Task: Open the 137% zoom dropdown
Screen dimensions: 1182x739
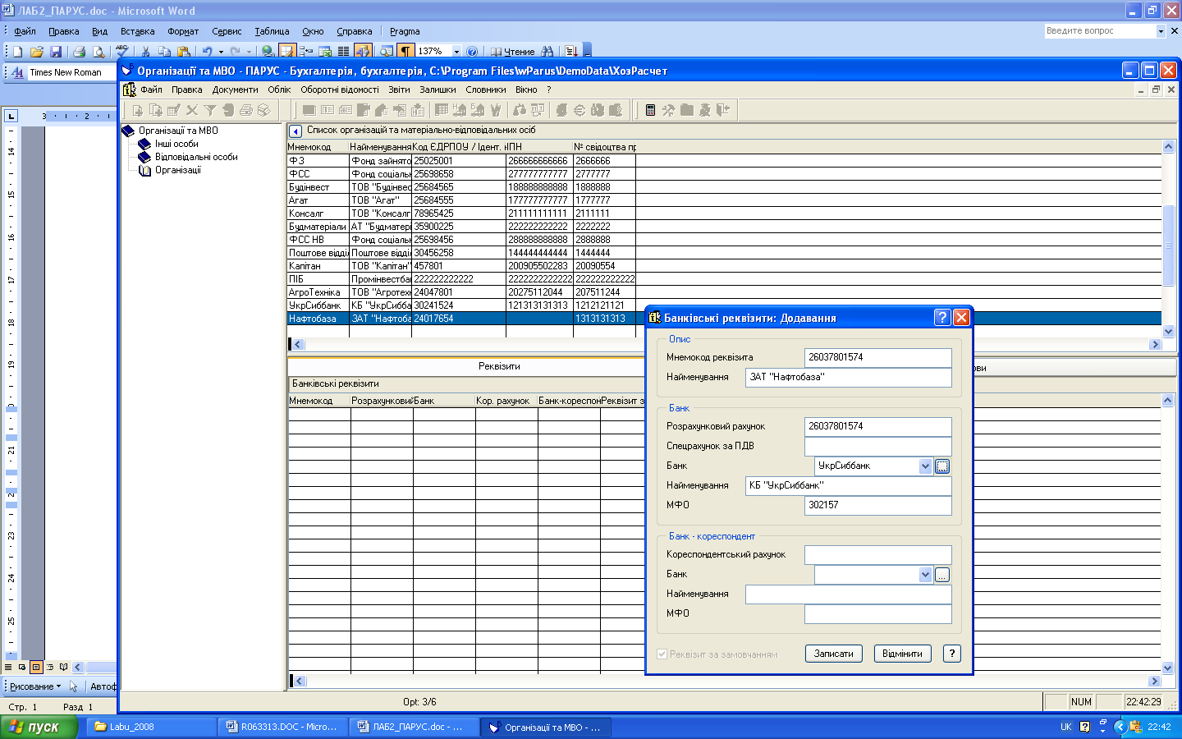Action: [x=457, y=51]
